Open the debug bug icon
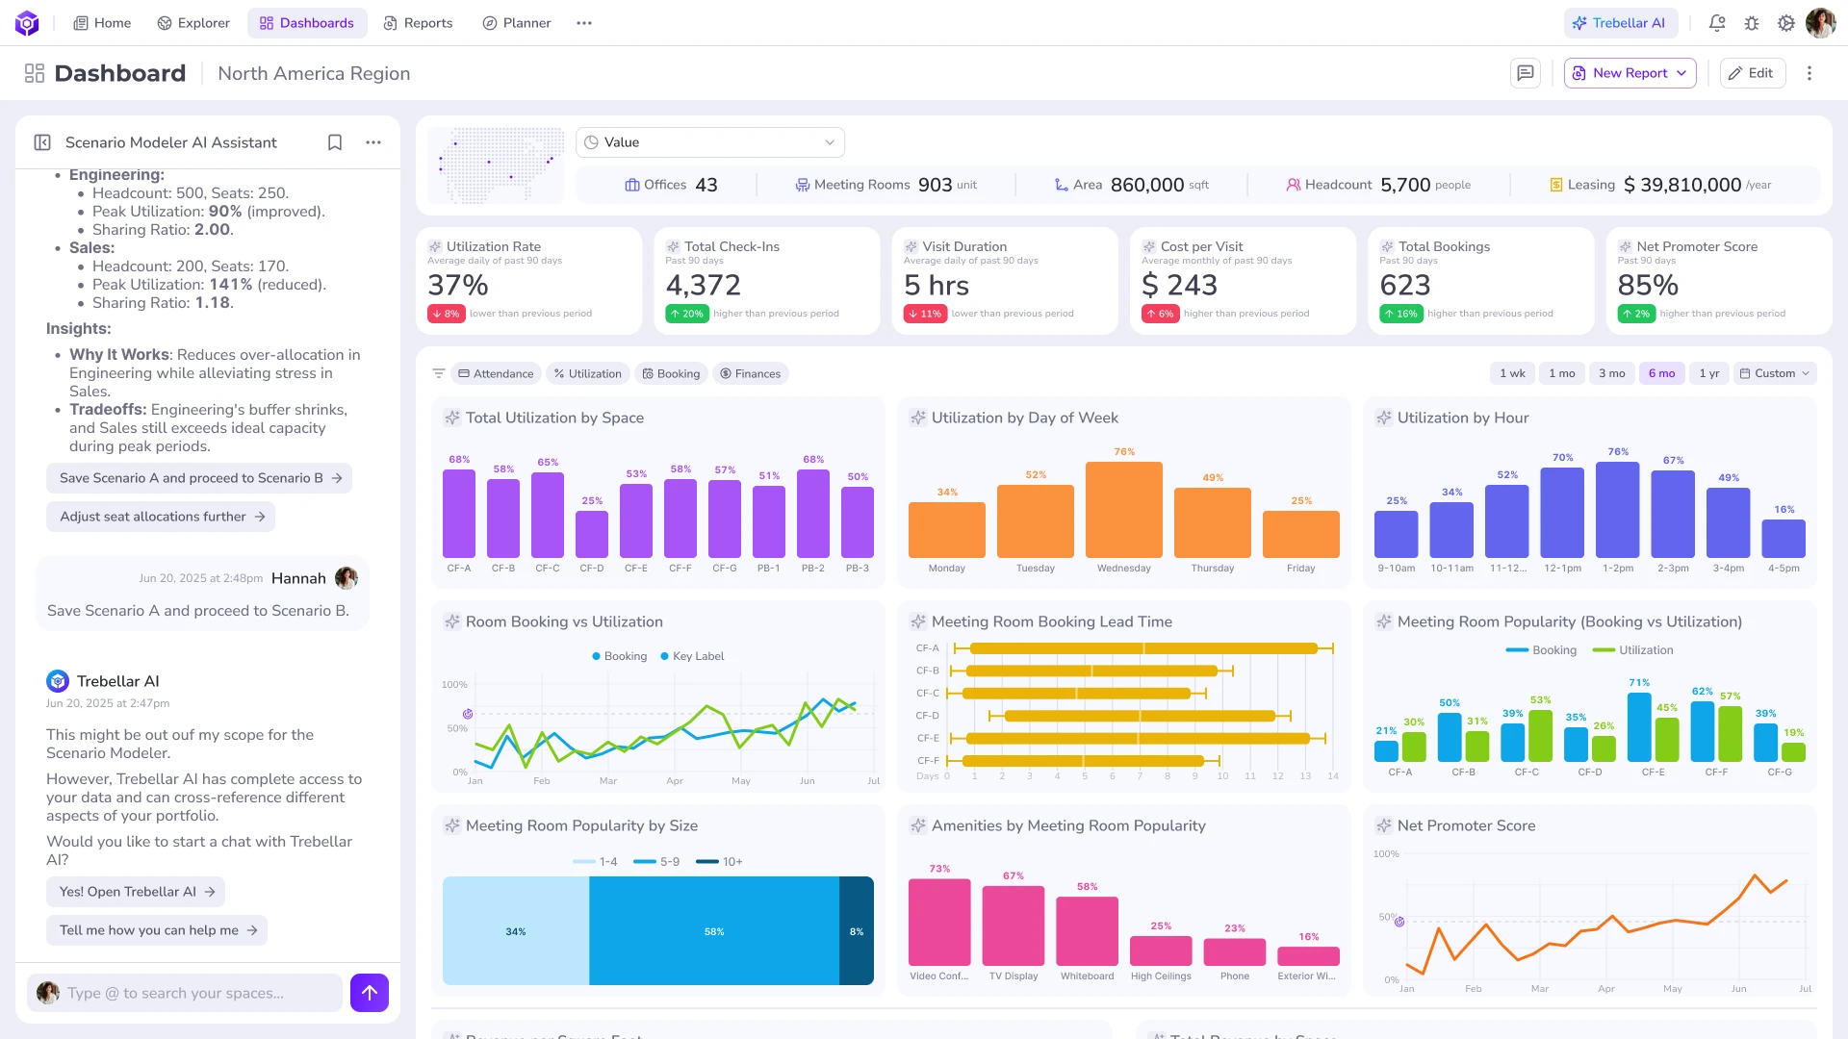 [x=1752, y=23]
